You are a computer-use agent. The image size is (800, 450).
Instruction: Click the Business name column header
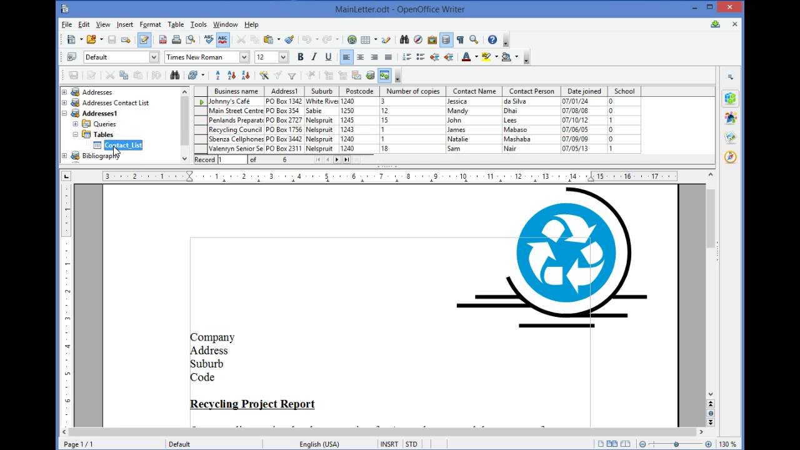point(236,91)
